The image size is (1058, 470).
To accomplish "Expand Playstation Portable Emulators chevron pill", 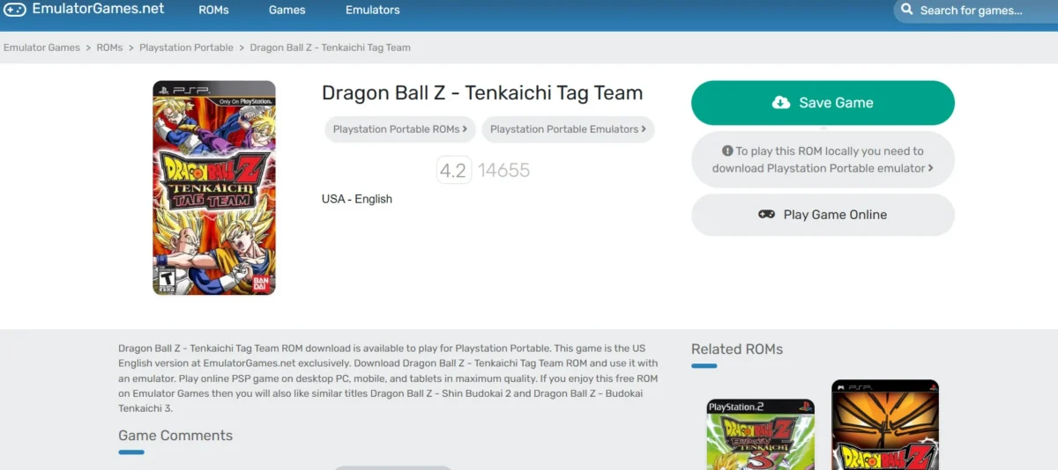I will click(x=568, y=129).
